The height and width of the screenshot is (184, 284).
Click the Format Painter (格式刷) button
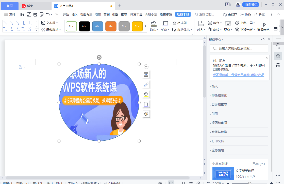pos(179,23)
